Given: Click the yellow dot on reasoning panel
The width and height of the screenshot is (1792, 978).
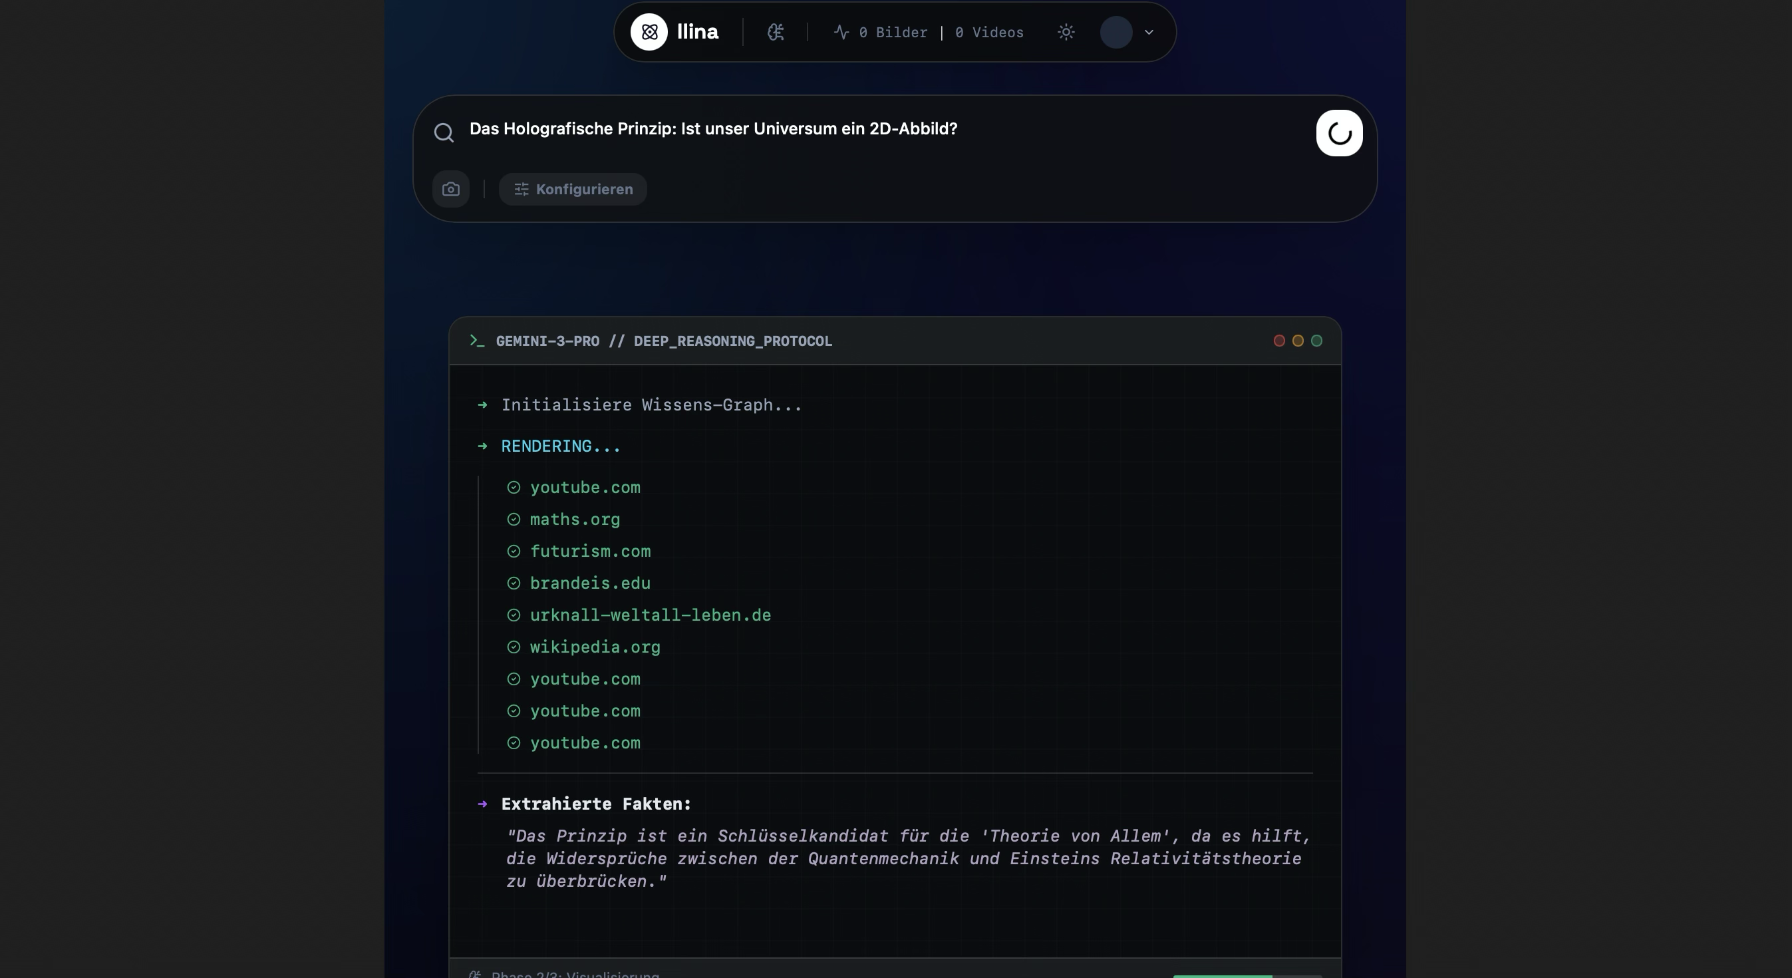Looking at the screenshot, I should pyautogui.click(x=1297, y=341).
